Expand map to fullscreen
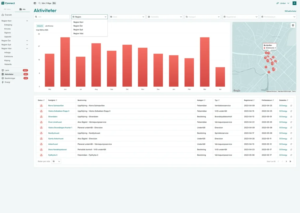 (x=293, y=25)
